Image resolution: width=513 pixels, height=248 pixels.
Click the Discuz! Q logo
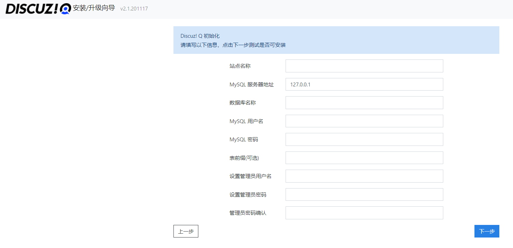[38, 9]
